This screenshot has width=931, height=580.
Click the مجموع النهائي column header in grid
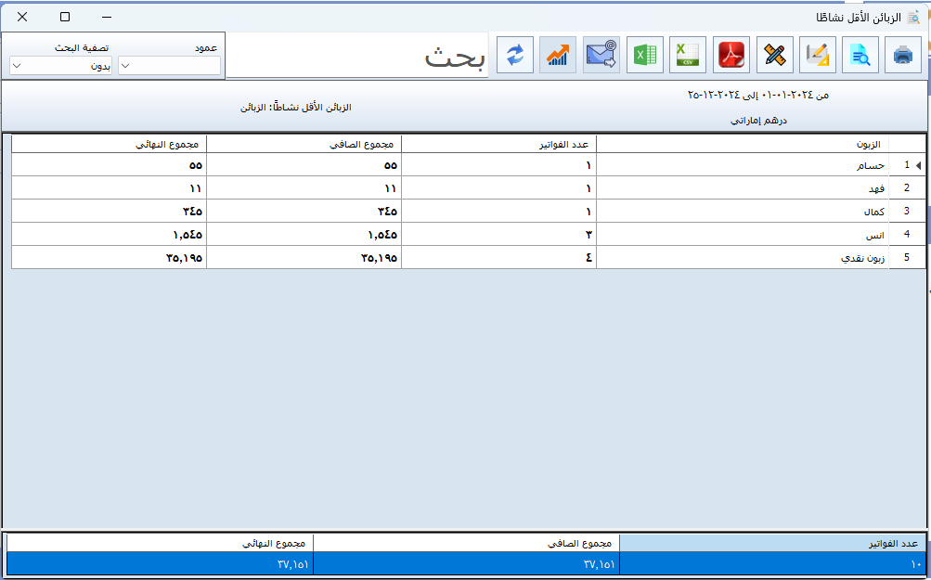click(x=109, y=144)
